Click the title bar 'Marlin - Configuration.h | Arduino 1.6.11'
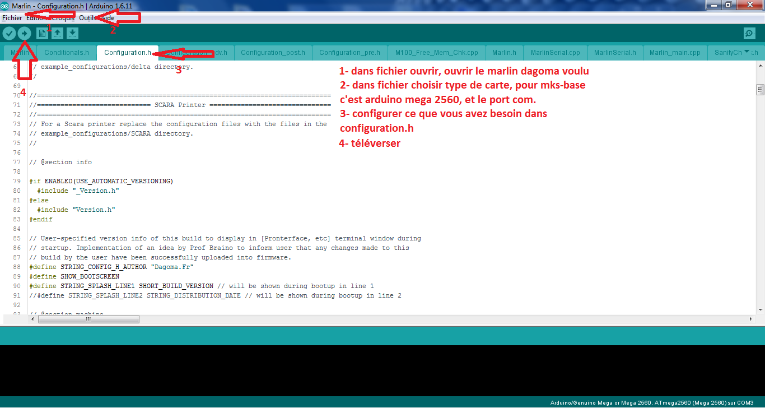 pos(73,5)
